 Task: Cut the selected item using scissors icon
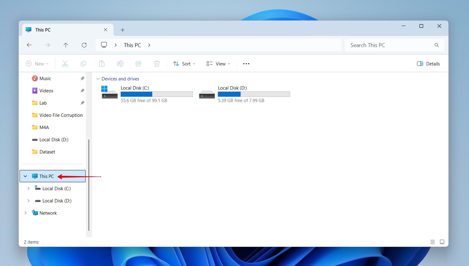(65, 63)
